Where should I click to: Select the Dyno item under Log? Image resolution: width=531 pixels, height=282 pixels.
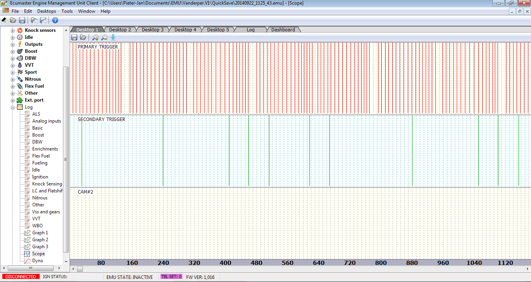(x=38, y=261)
